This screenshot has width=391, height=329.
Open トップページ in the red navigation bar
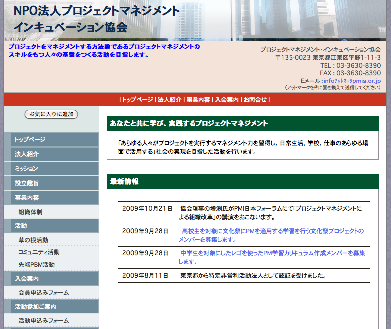(137, 99)
